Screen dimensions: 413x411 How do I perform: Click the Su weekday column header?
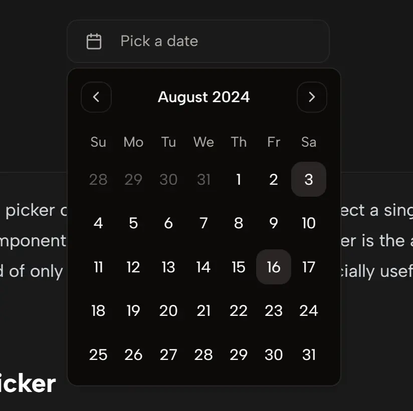click(98, 142)
